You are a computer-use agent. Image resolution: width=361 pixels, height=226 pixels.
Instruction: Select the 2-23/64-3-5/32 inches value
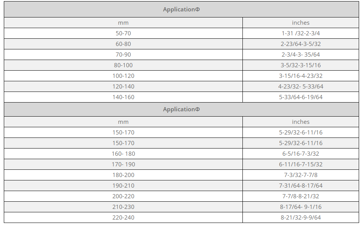coord(301,44)
